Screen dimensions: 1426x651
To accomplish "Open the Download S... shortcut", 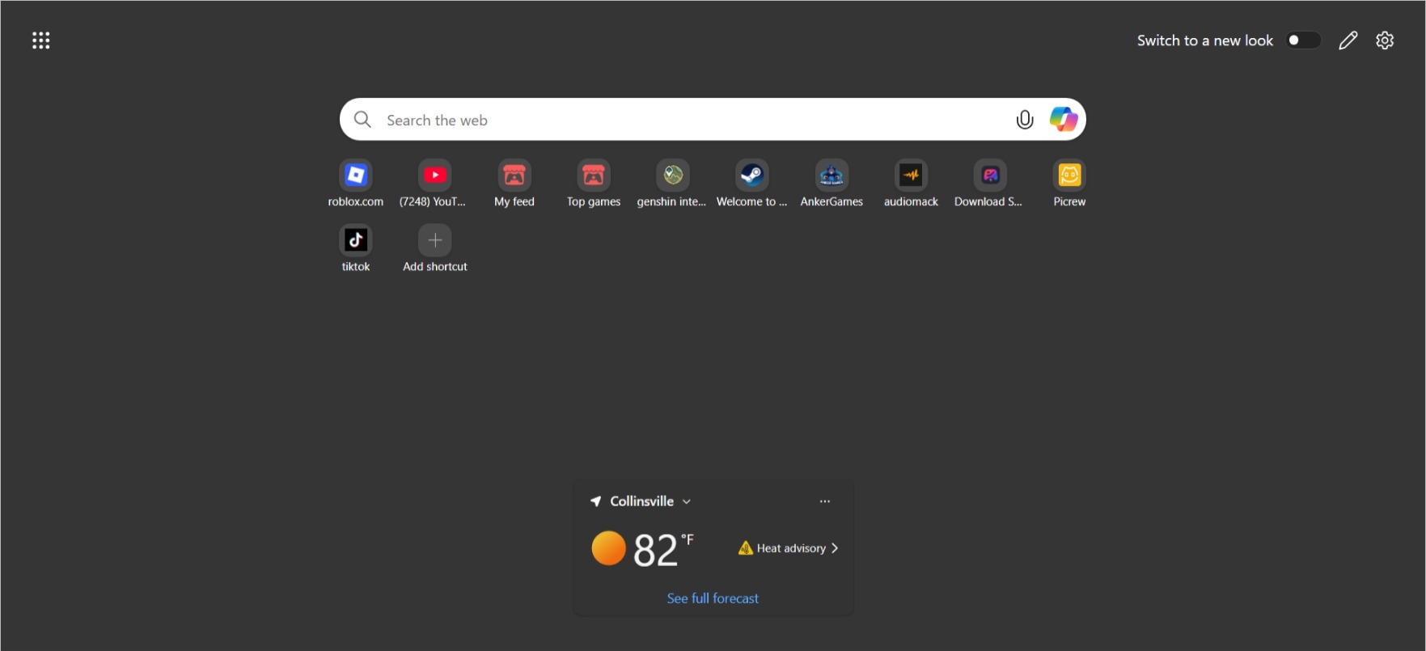I will (x=989, y=184).
